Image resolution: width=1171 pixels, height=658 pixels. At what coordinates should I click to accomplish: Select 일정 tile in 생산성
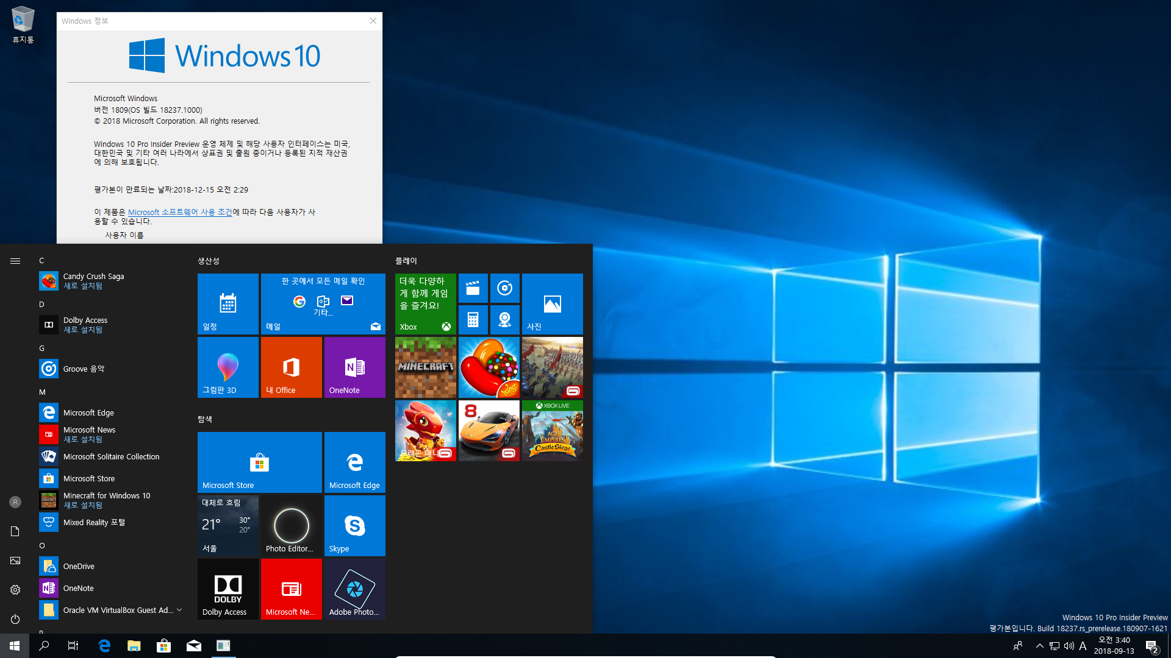(x=227, y=303)
